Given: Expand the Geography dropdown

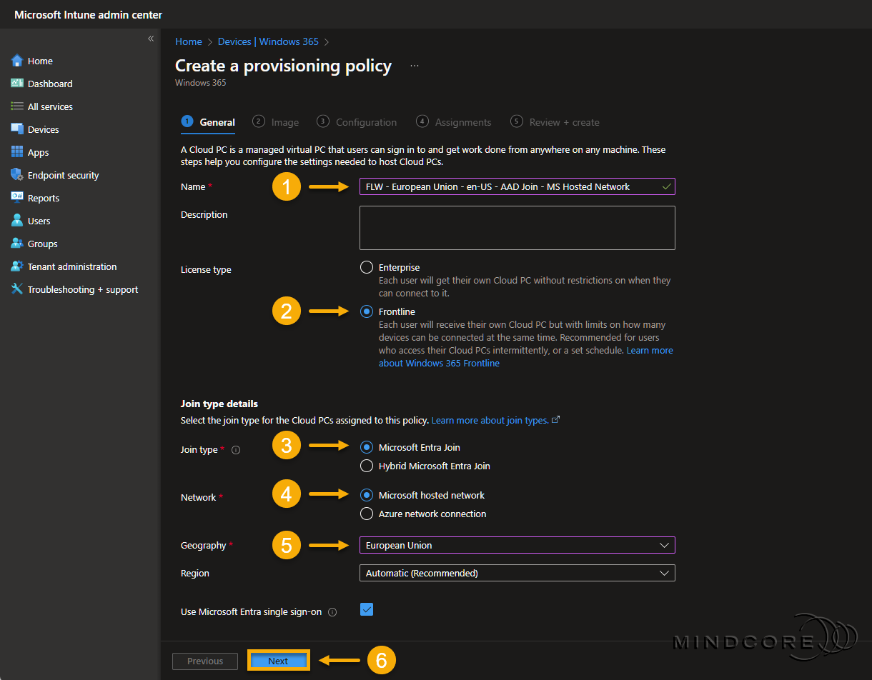Looking at the screenshot, I should click(516, 545).
